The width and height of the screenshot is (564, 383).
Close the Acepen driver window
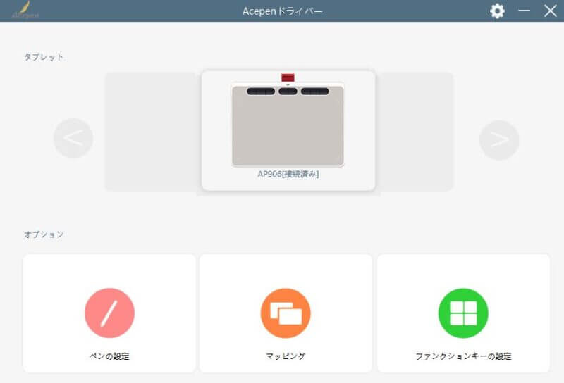550,11
